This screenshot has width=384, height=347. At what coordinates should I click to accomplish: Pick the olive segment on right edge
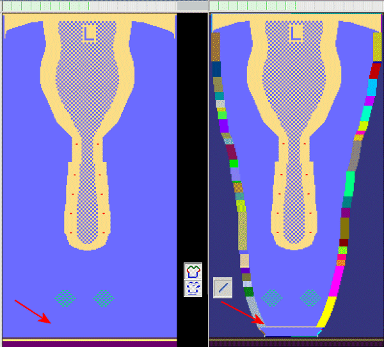(x=344, y=227)
